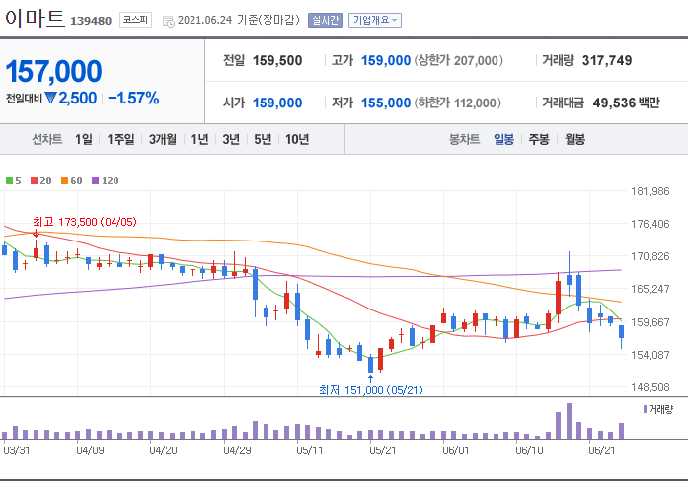
Task: Select the 3개월 line chart period
Action: [162, 139]
